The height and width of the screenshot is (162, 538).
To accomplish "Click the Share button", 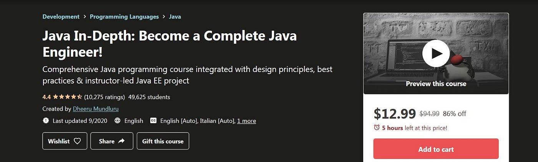I will 112,141.
